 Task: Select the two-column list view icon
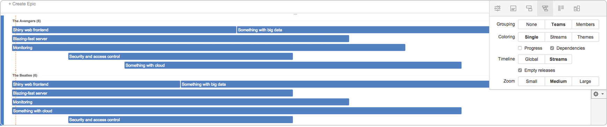point(561,8)
